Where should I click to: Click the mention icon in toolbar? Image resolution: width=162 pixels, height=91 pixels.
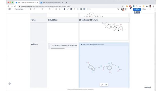[74, 9]
